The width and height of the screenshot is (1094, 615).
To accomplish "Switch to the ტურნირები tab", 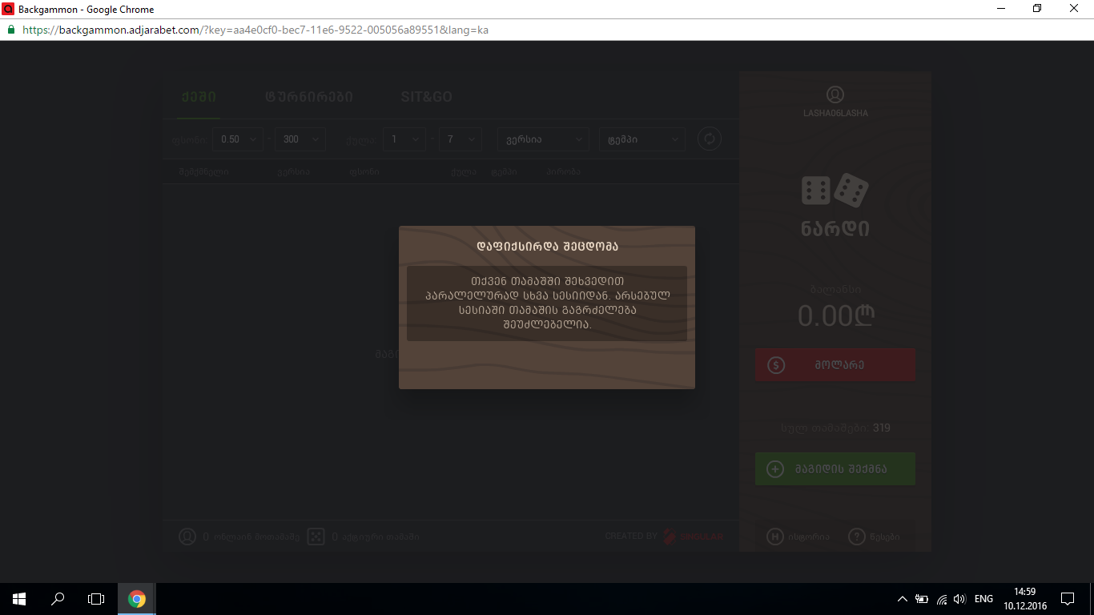I will [x=309, y=97].
